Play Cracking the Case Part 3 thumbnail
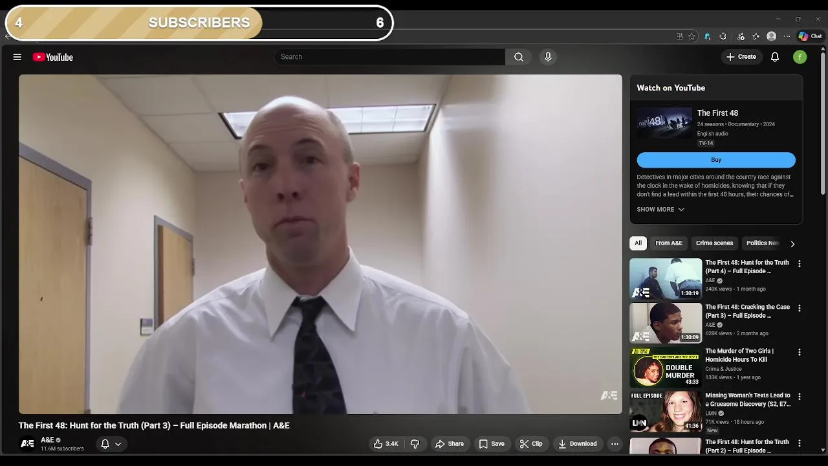828x466 pixels. tap(666, 322)
